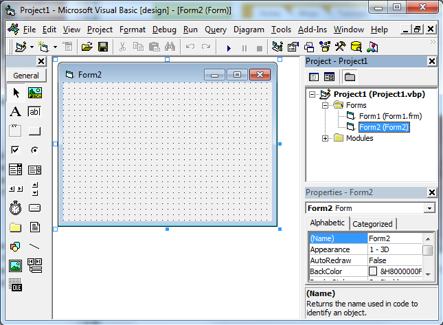Open the Form2 Form object dropdown
The image size is (443, 325).
(429, 208)
